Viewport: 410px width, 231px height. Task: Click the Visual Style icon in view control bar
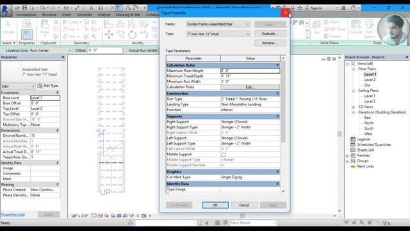pos(100,216)
